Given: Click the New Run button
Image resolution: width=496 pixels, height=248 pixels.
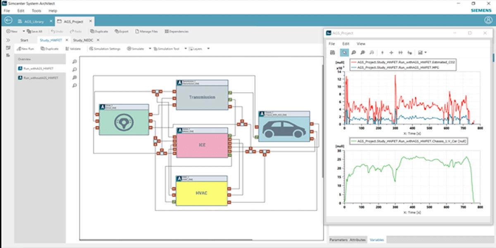Looking at the screenshot, I should (x=25, y=49).
